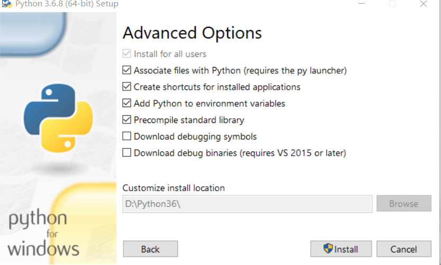Go Back to previous setup page
The width and height of the screenshot is (441, 265).
[x=150, y=249]
